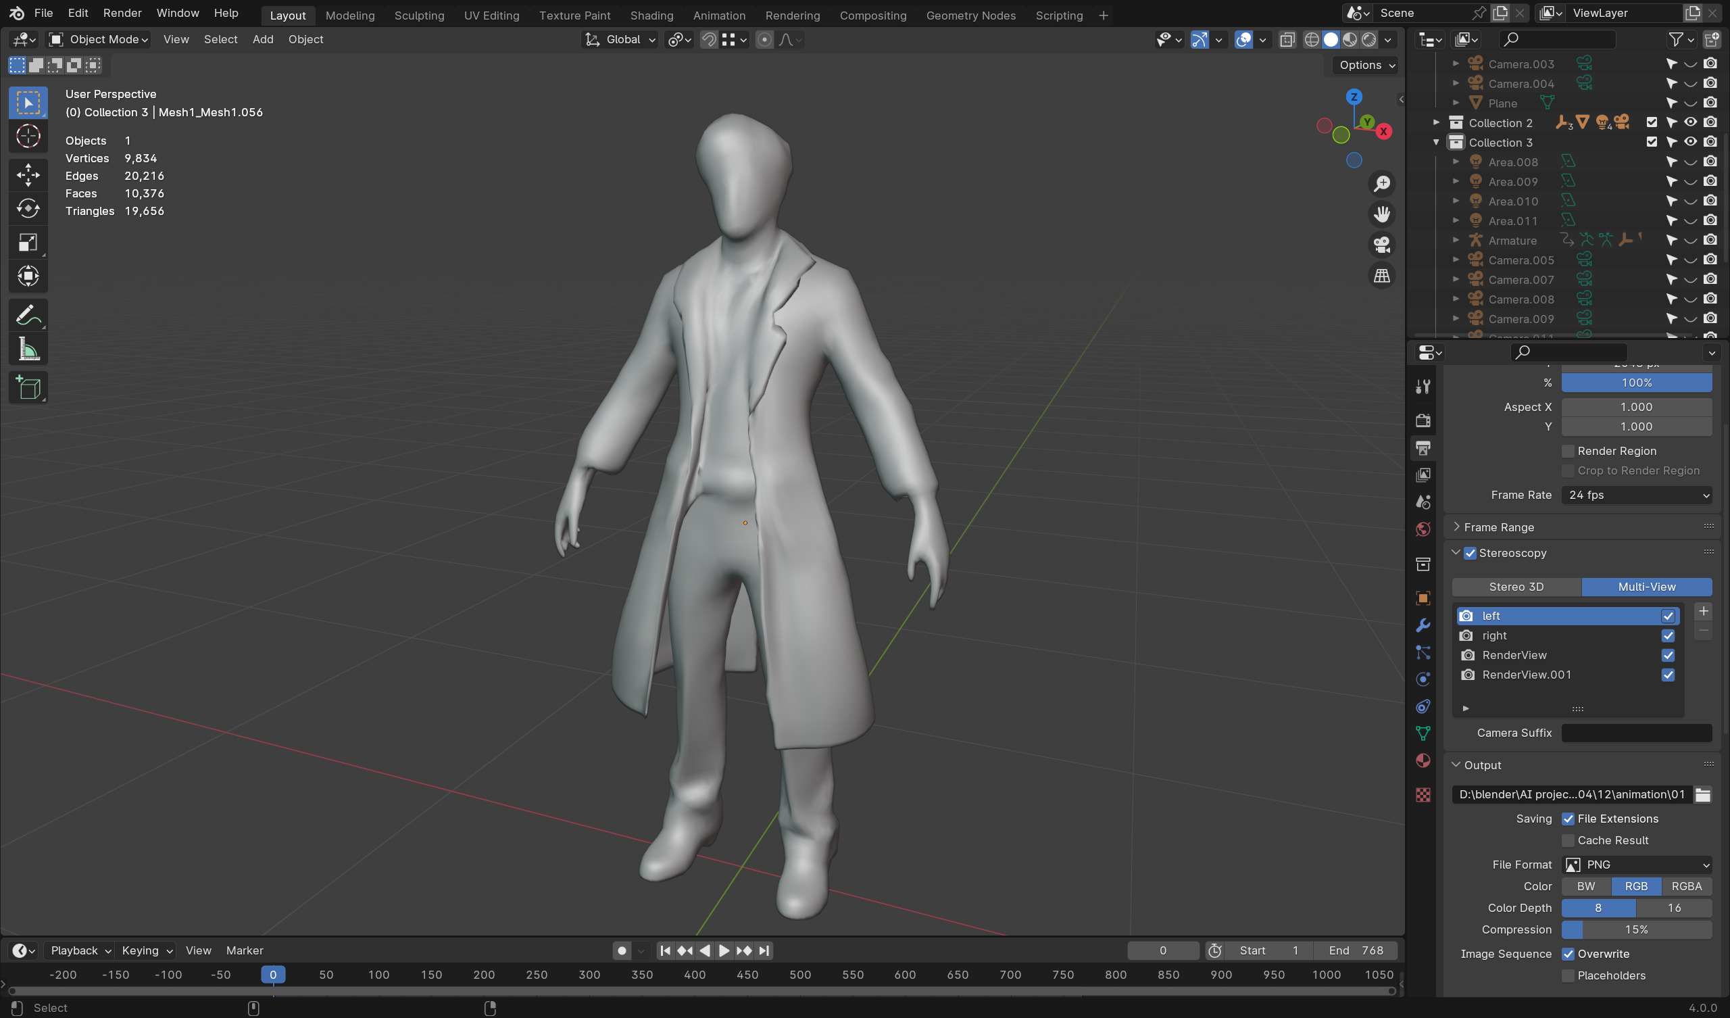Open the Frame Rate dropdown
Screen dimensions: 1730x1018
point(1637,495)
